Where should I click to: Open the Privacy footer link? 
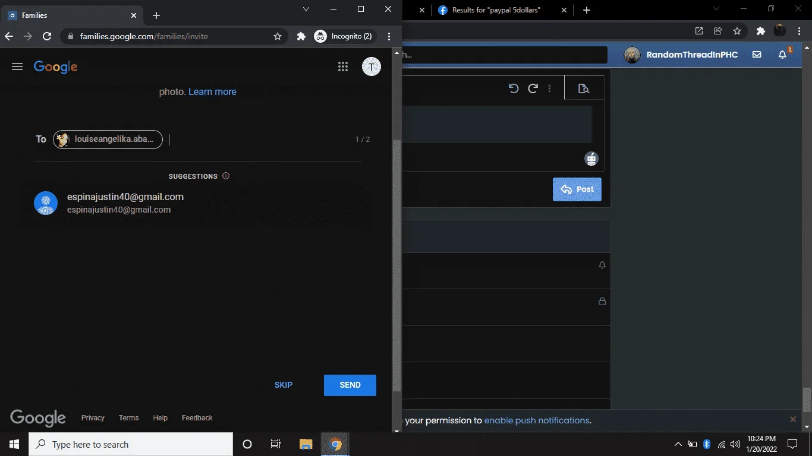(93, 418)
